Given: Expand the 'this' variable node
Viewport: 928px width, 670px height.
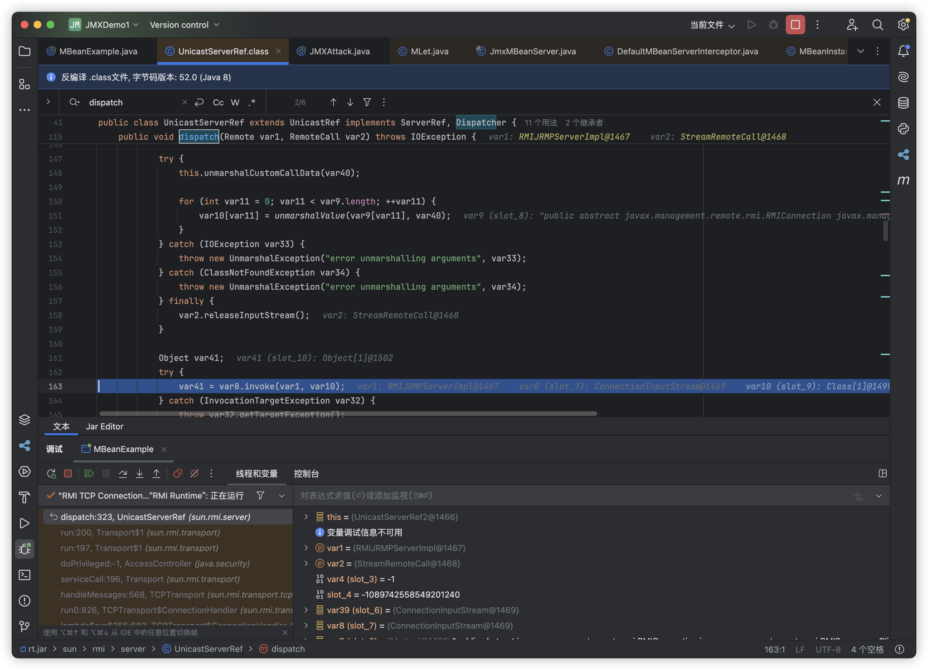Looking at the screenshot, I should click(x=306, y=517).
